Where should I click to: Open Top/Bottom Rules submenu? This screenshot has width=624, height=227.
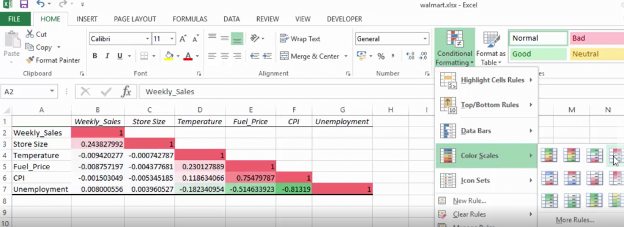[486, 105]
